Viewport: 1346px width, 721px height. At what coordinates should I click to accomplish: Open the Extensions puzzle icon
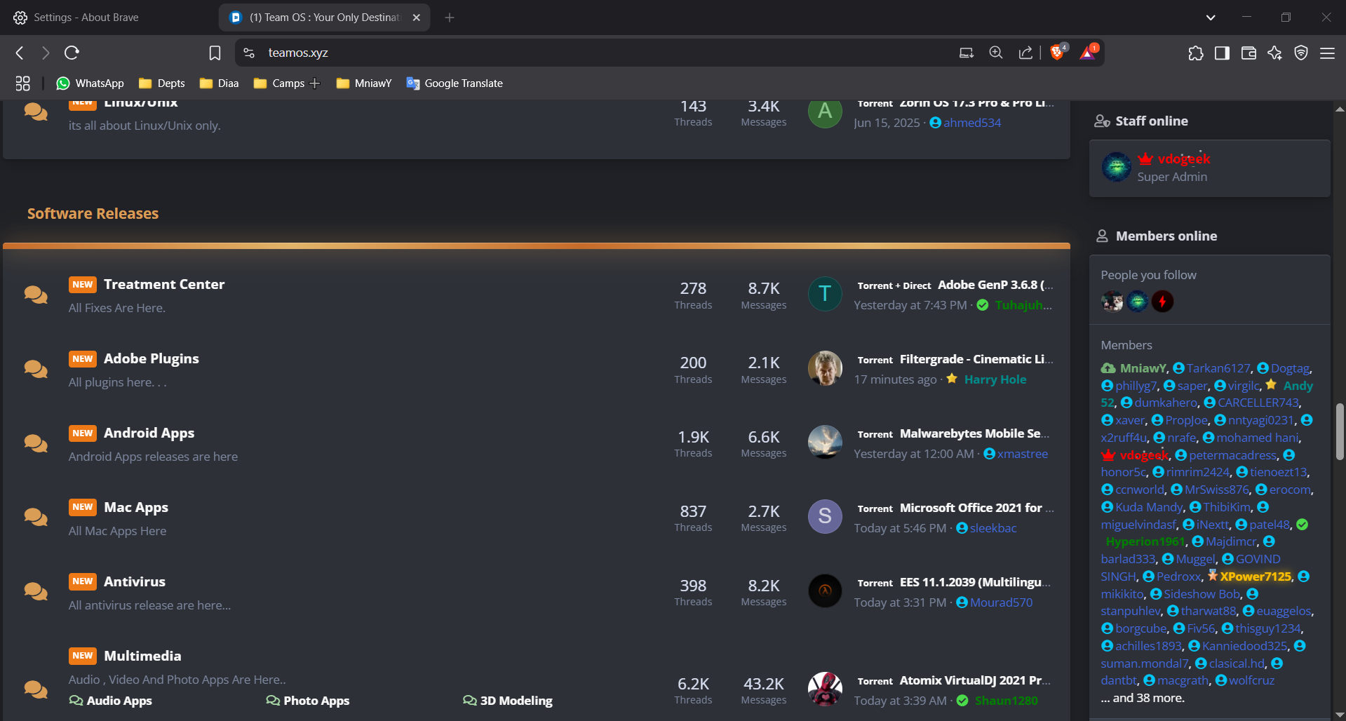click(1196, 53)
